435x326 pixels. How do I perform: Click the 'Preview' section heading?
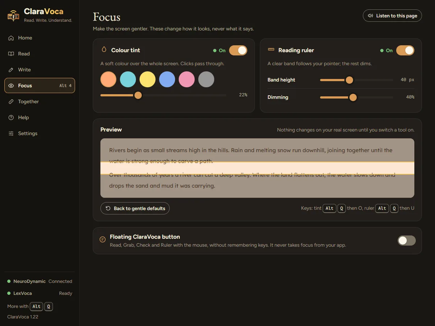click(111, 130)
